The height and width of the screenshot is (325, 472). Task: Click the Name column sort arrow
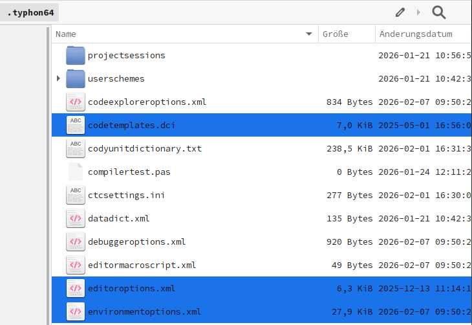coord(309,34)
